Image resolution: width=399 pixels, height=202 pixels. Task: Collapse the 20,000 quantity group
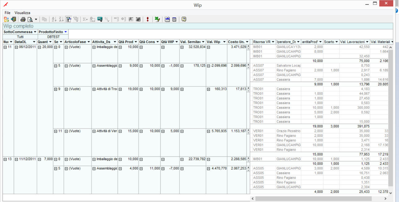[x=39, y=47]
